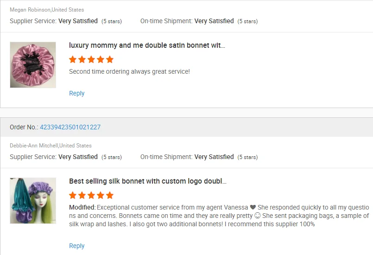
Task: Click Megan's Supplier Service Very Satisfied rating
Action: pos(78,21)
